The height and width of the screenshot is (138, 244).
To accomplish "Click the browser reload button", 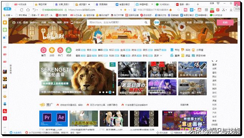I will tap(22, 10).
